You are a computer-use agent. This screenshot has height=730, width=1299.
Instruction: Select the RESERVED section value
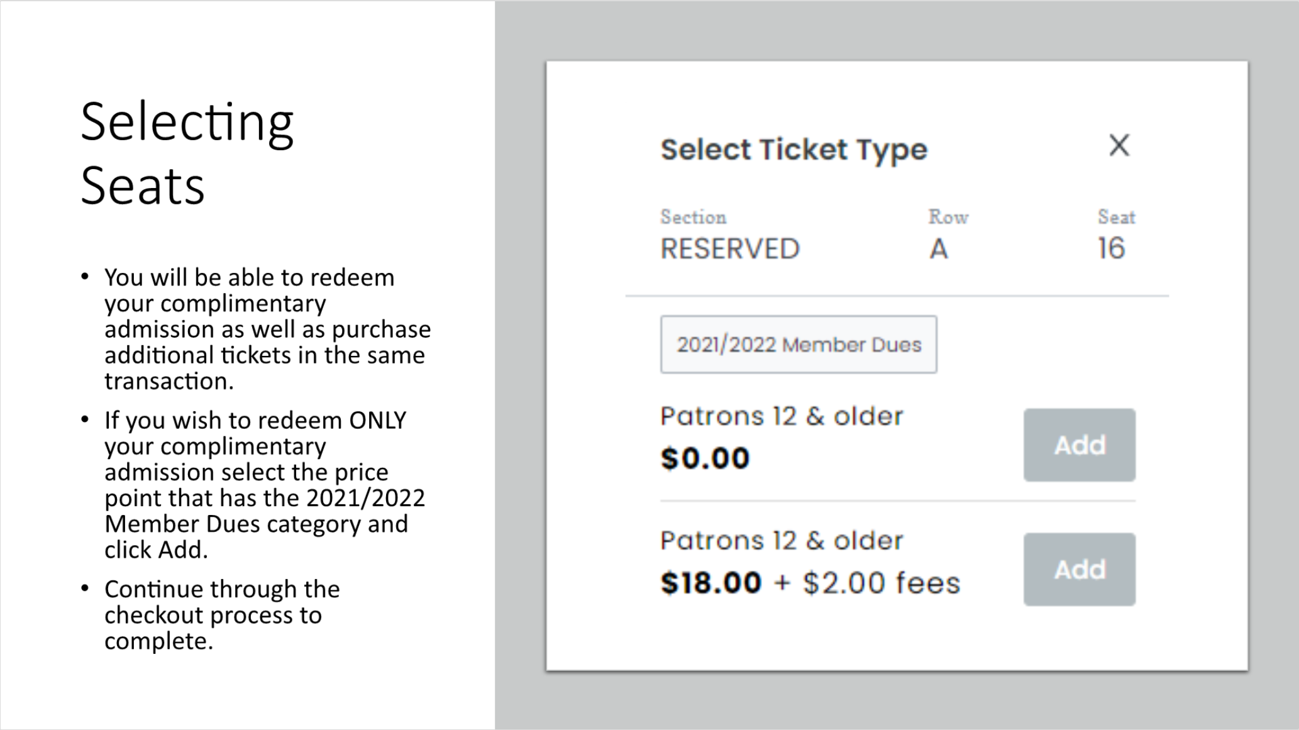coord(729,249)
